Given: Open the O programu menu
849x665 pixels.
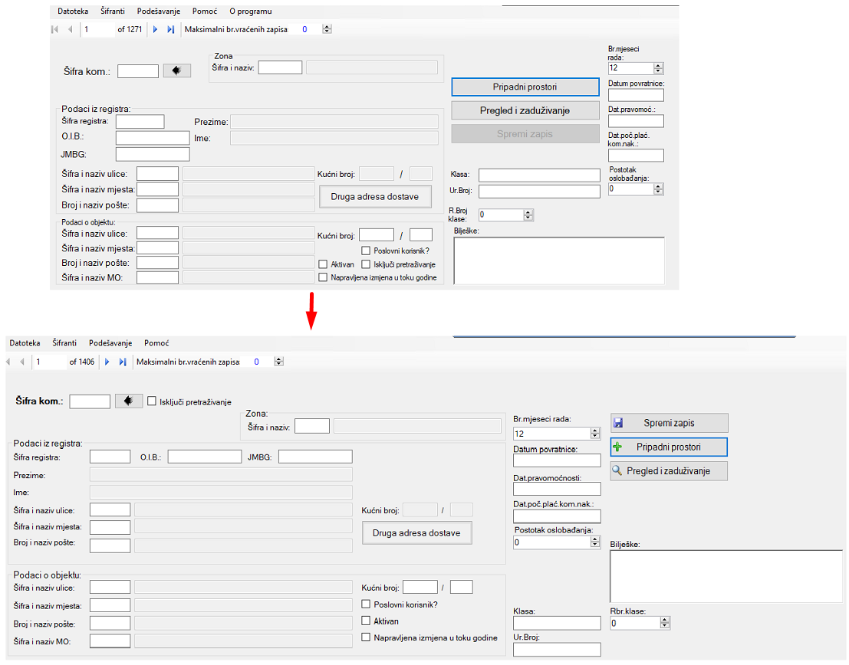Looking at the screenshot, I should (250, 11).
